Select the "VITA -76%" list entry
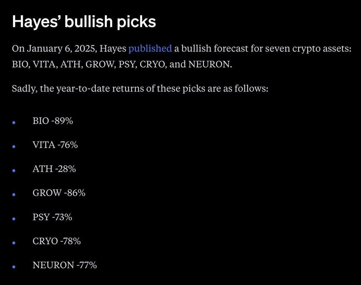This screenshot has height=285, width=361. pos(55,145)
